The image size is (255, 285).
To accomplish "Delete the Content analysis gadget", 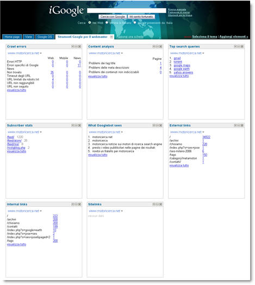I will (x=161, y=47).
